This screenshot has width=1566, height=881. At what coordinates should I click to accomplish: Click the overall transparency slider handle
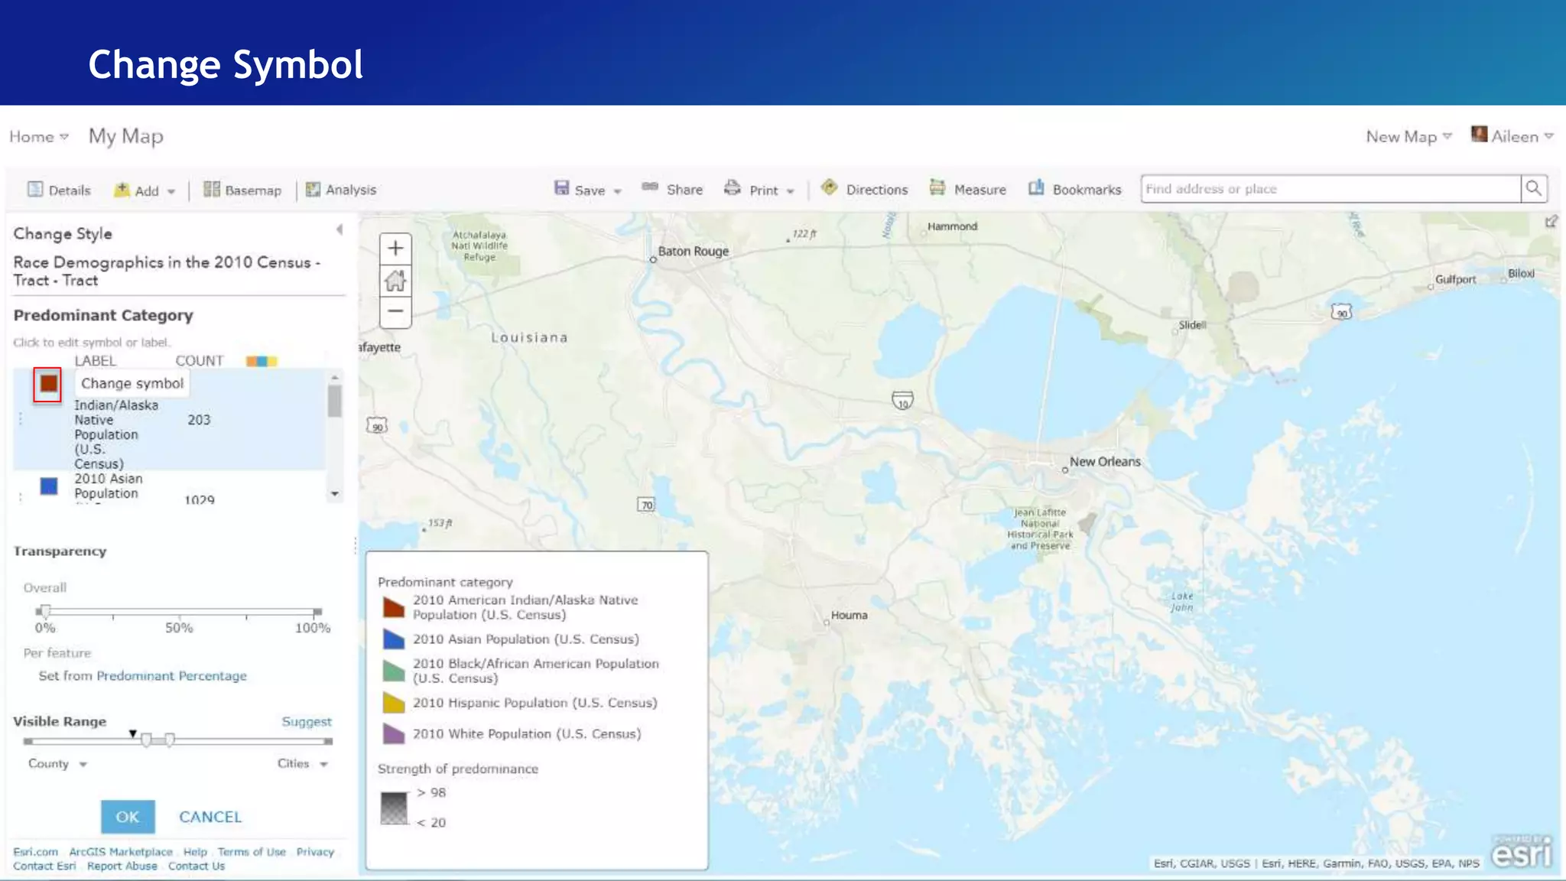45,611
